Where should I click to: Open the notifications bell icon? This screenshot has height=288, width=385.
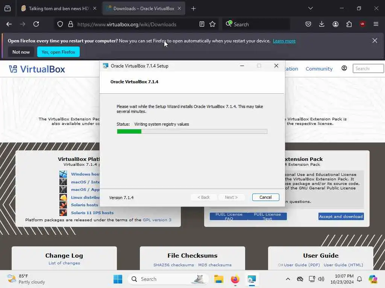pos(359,279)
